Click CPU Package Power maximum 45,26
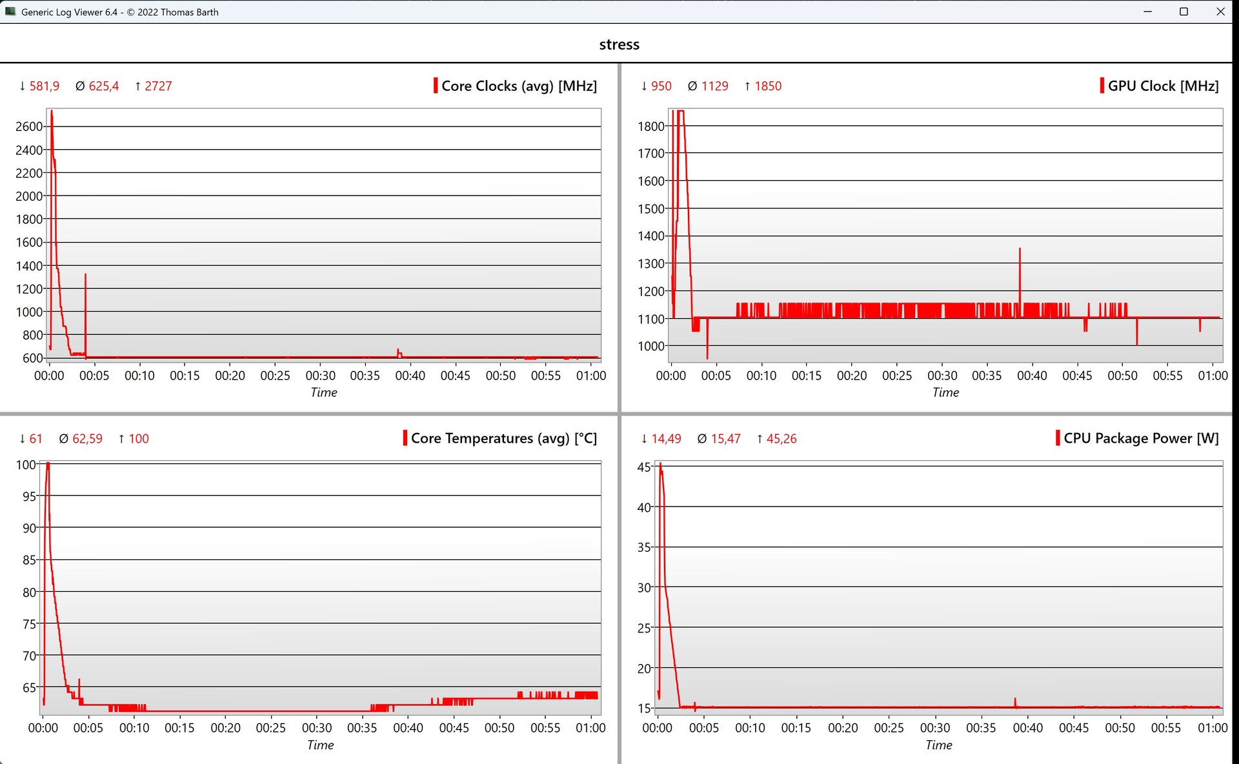 (x=781, y=439)
